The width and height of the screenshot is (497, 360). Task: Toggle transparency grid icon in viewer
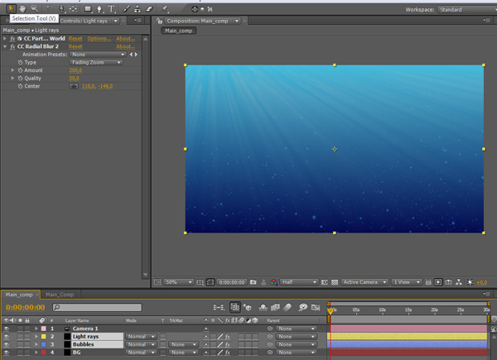click(335, 282)
